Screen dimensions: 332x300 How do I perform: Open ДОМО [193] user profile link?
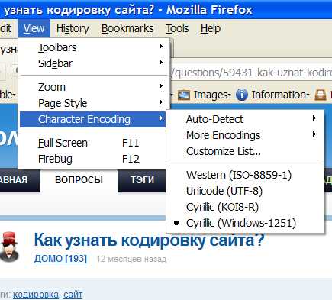pyautogui.click(x=60, y=259)
